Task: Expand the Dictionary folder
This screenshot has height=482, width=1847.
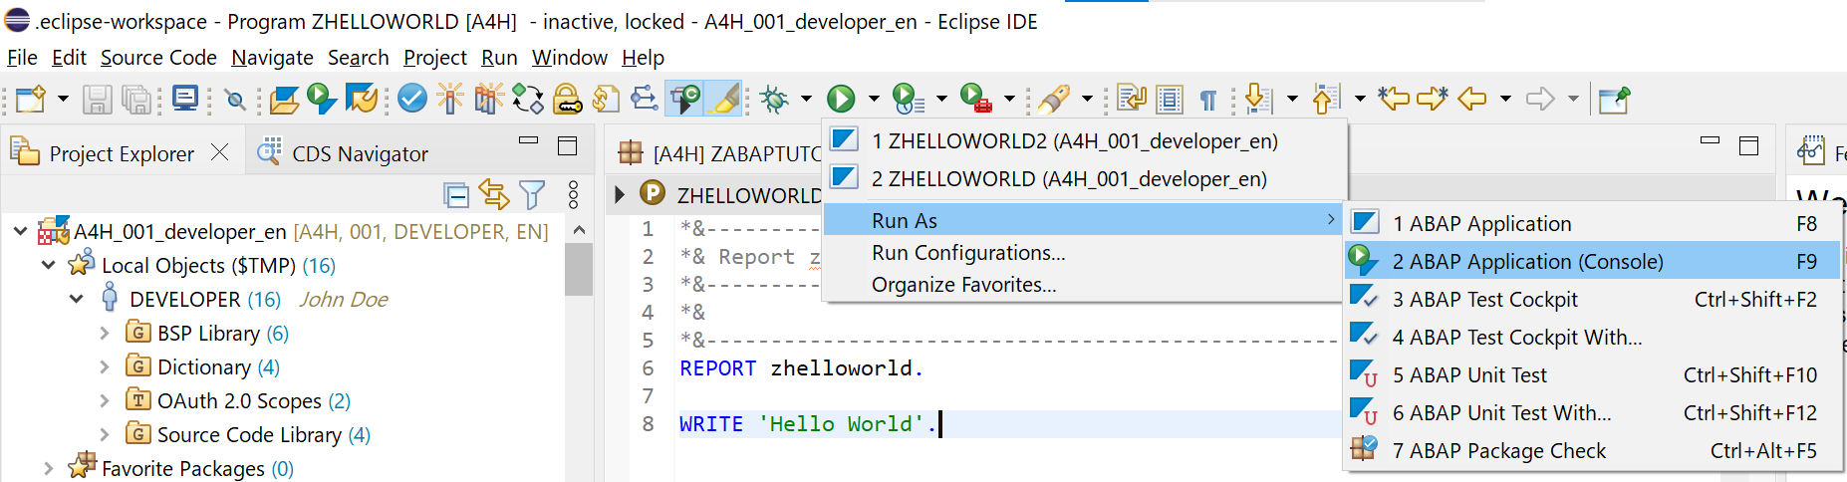Action: click(x=104, y=366)
